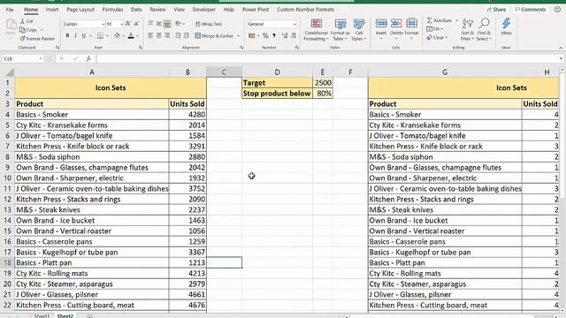
Task: Click Decrease Decimal icon
Action: pos(294,35)
